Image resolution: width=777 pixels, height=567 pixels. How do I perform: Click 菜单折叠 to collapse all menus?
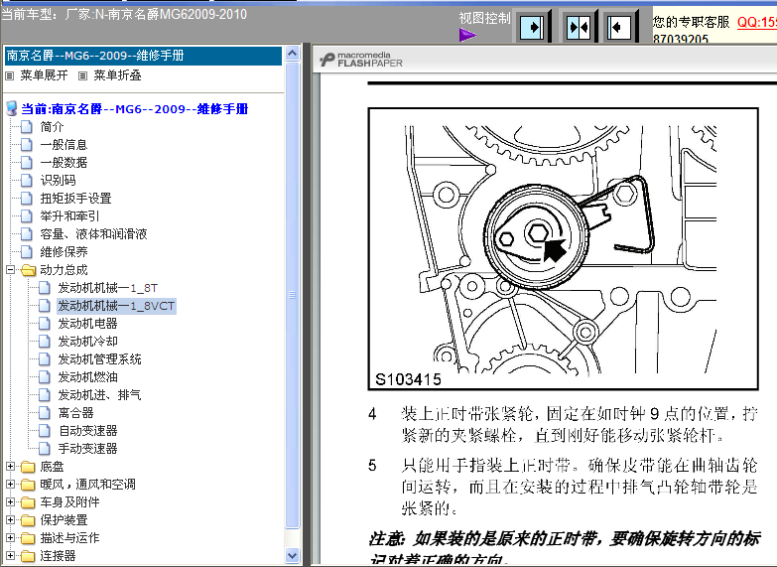(x=117, y=75)
